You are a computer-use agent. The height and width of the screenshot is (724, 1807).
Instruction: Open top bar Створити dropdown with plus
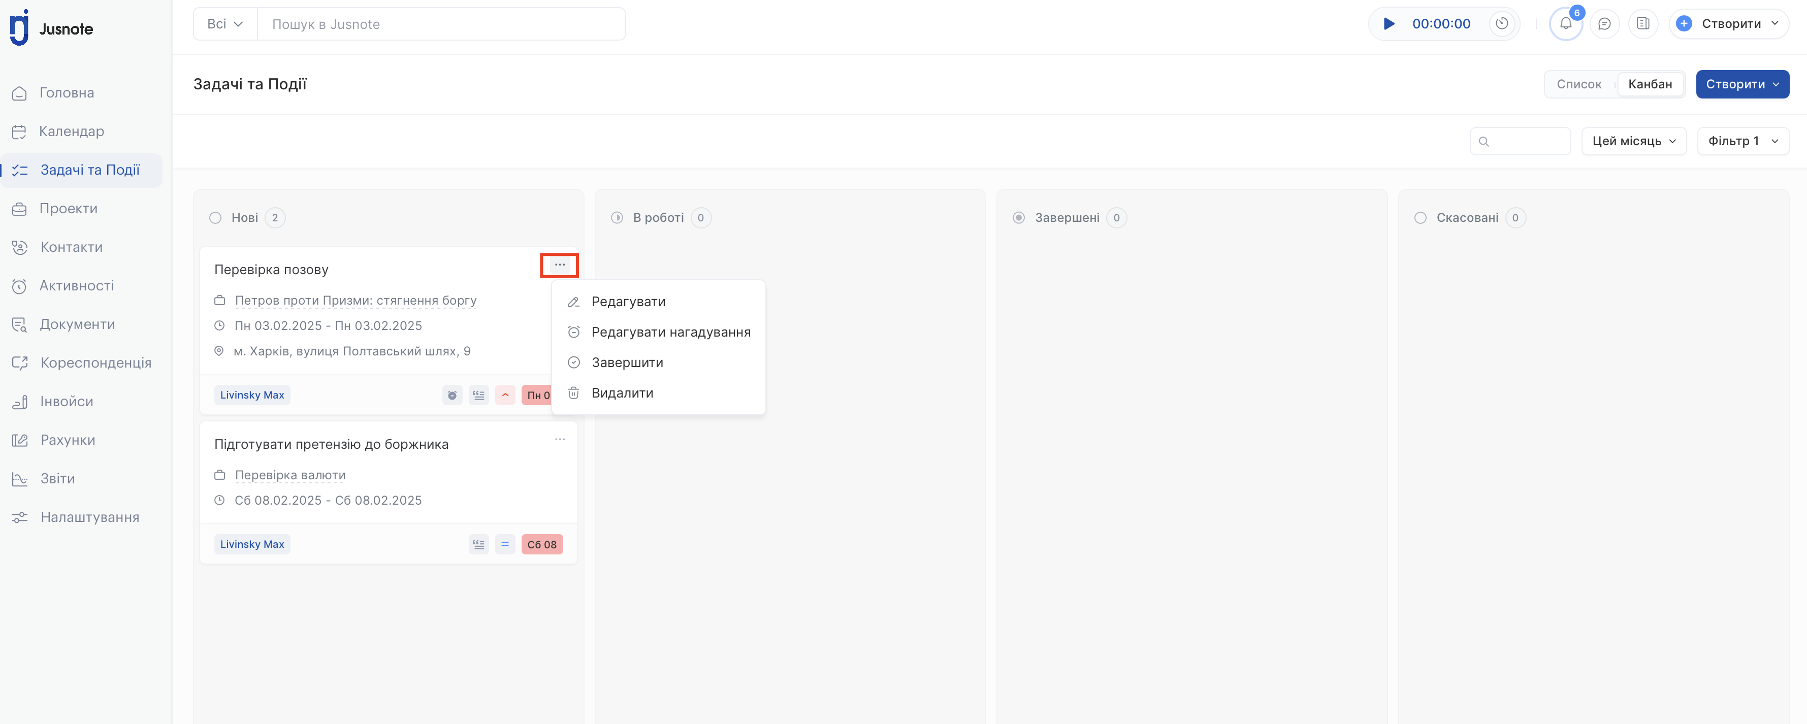pyautogui.click(x=1728, y=24)
